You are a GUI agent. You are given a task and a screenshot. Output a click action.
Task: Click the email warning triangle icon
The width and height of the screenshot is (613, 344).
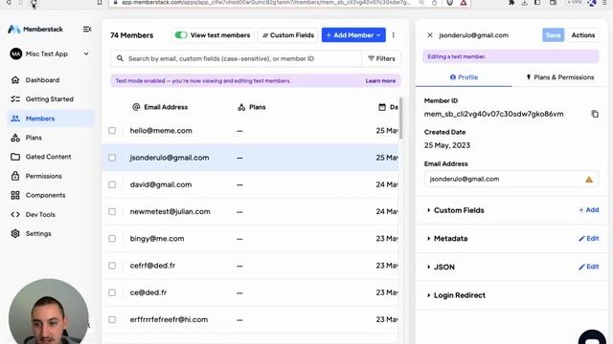(589, 180)
